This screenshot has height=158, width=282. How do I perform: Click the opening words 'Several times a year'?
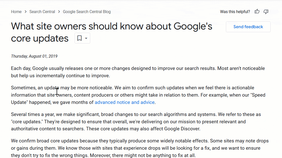click(33, 114)
